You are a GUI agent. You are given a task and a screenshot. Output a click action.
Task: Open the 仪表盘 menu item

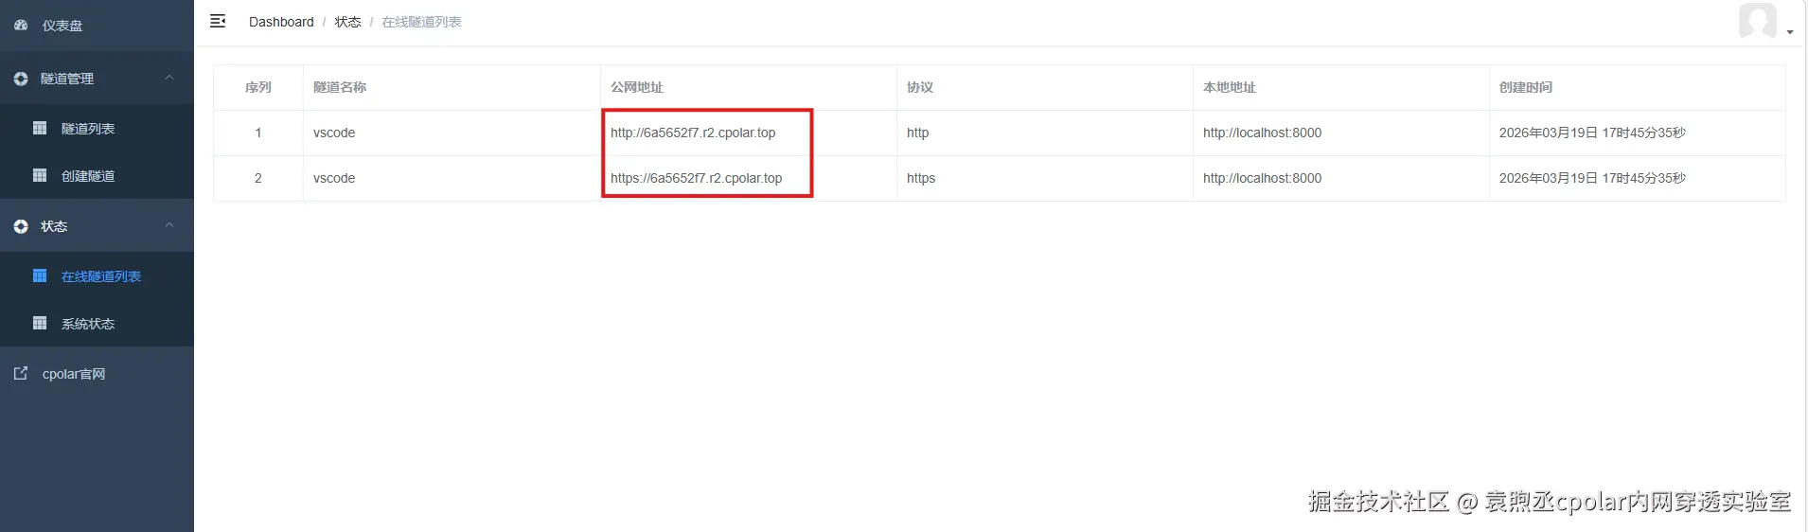(97, 26)
